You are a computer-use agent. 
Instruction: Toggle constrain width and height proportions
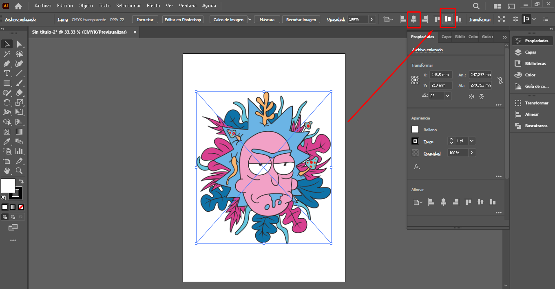coord(500,80)
